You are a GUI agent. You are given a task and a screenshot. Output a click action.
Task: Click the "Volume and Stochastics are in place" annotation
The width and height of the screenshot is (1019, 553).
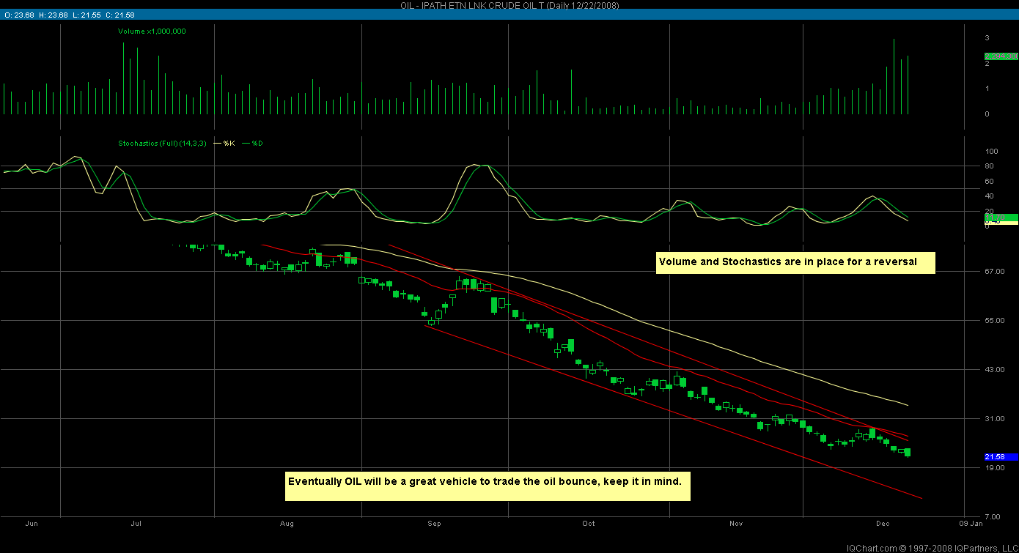coord(795,262)
